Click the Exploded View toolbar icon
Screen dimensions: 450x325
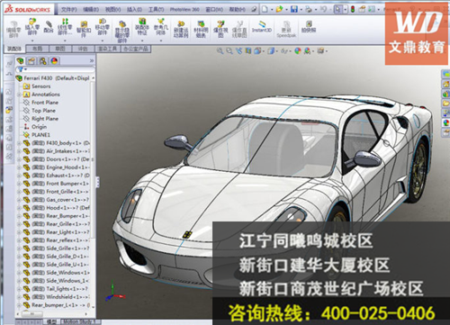point(220,29)
